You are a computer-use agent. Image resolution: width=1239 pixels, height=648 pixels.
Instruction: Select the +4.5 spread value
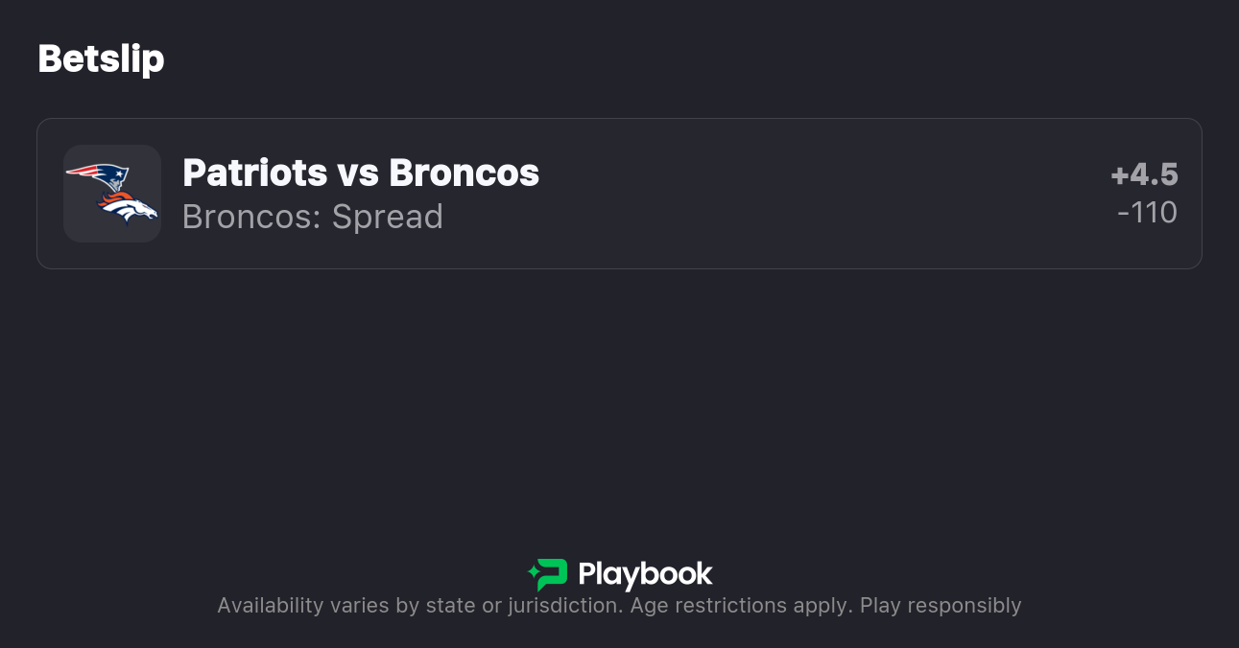coord(1144,174)
